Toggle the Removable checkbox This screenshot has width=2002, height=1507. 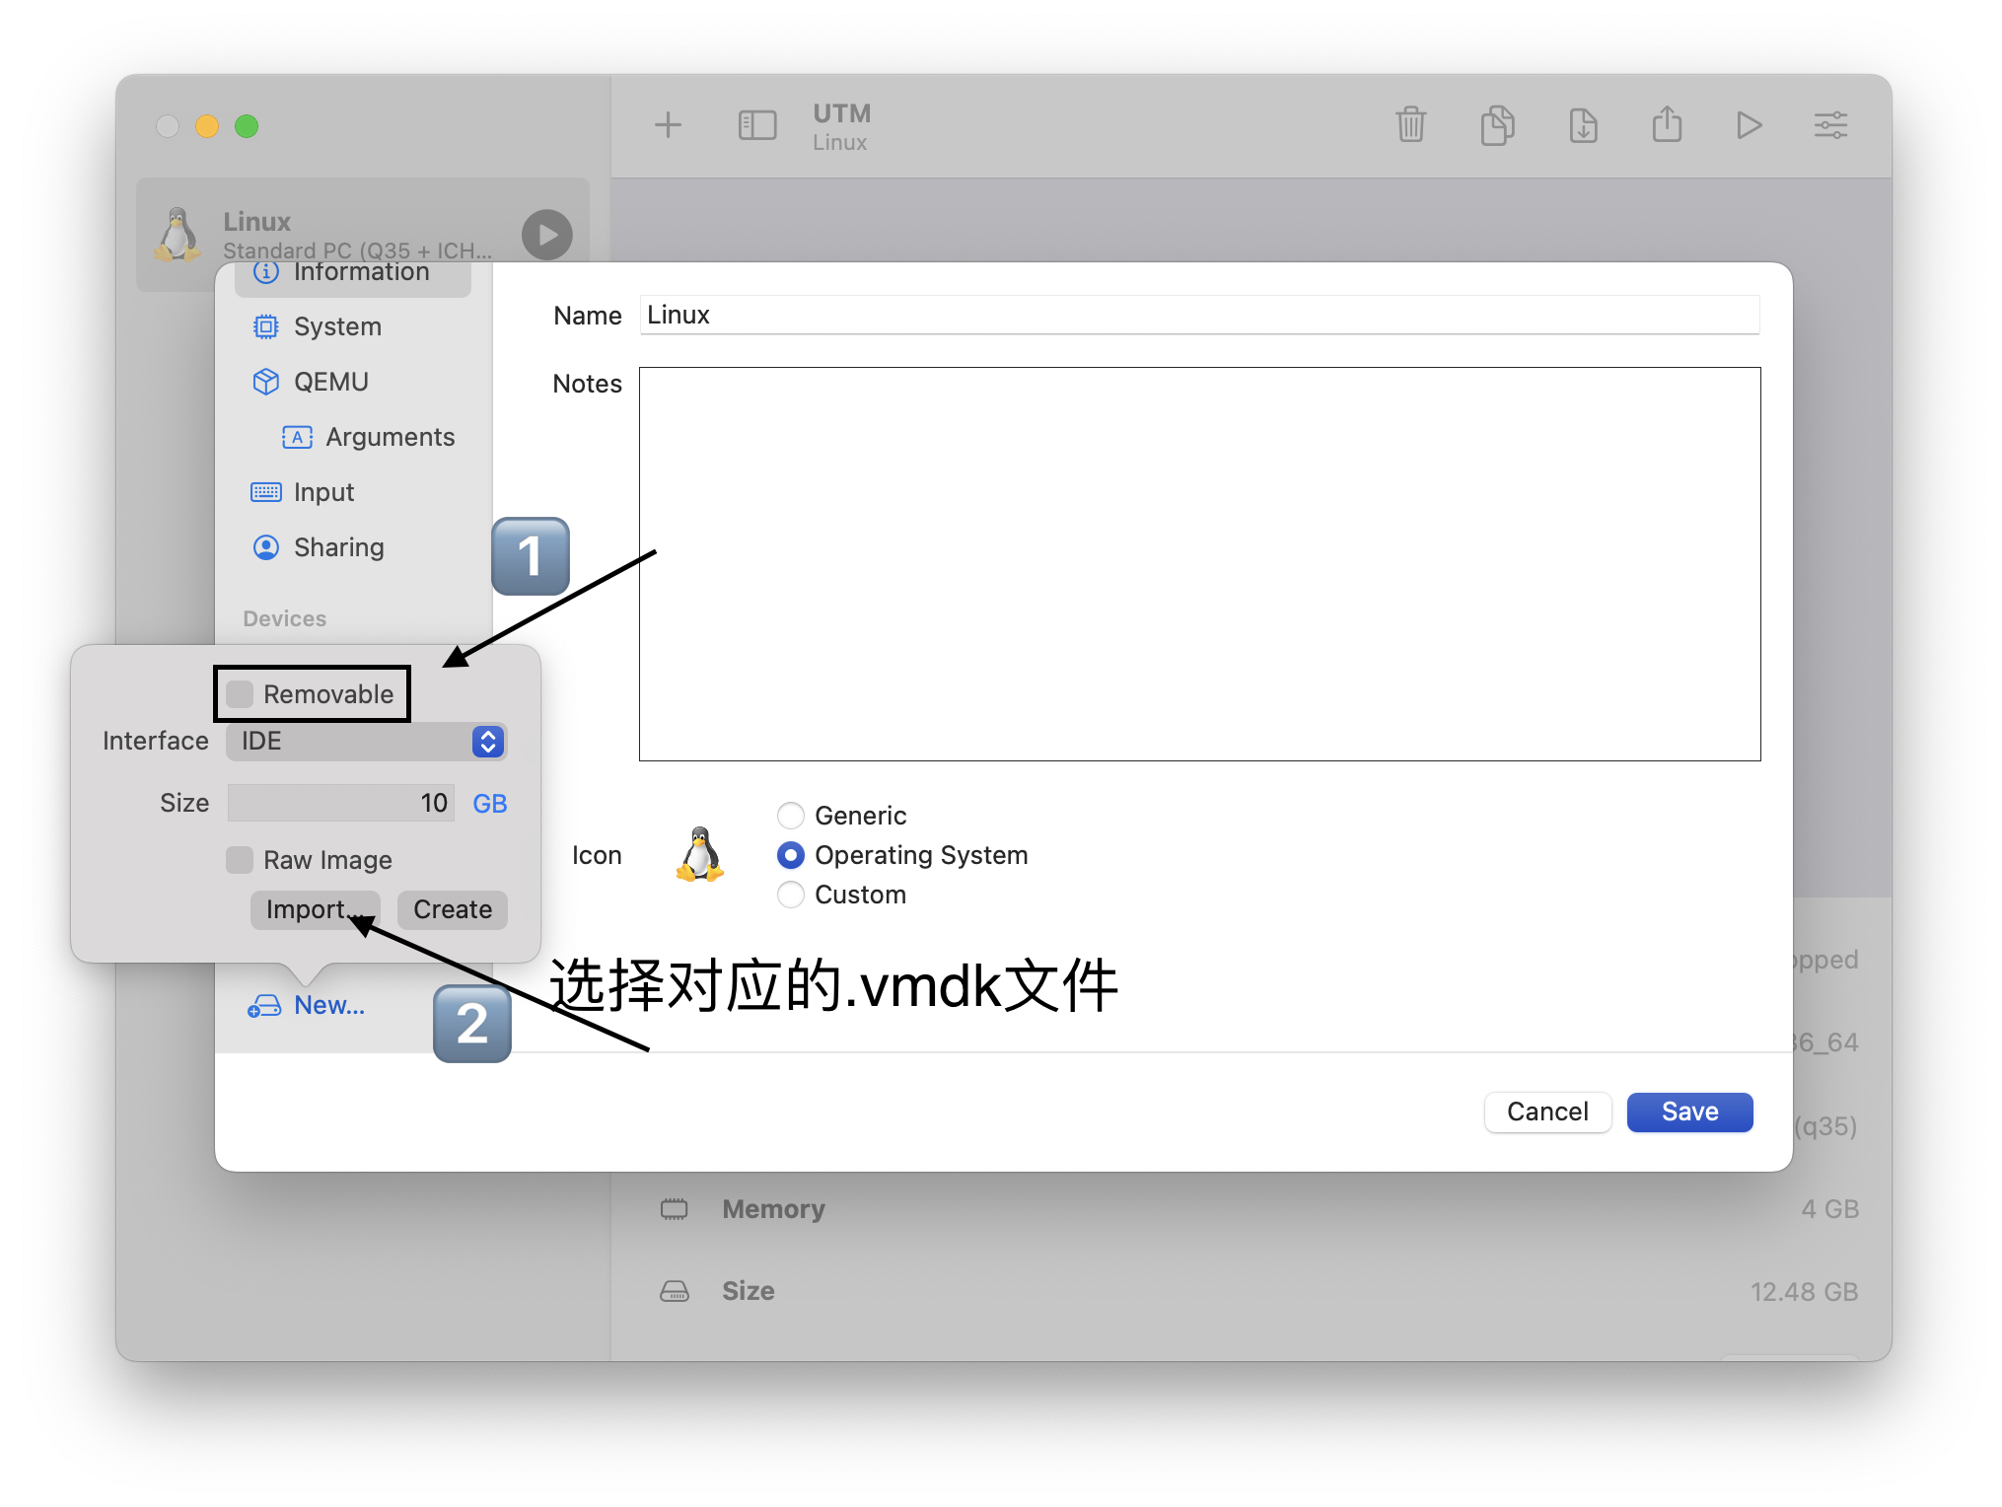[x=240, y=694]
